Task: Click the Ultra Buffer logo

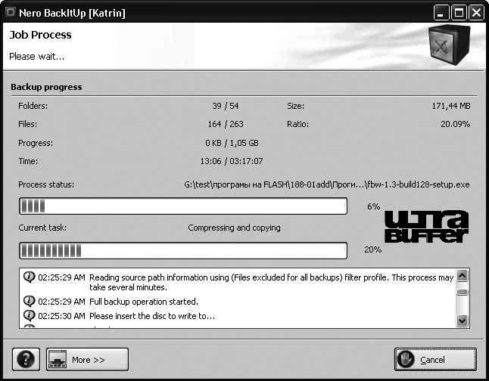Action: coord(426,227)
